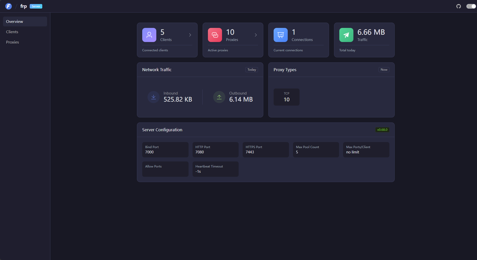477x260 pixels.
Task: Click the Total today caption
Action: pyautogui.click(x=347, y=50)
